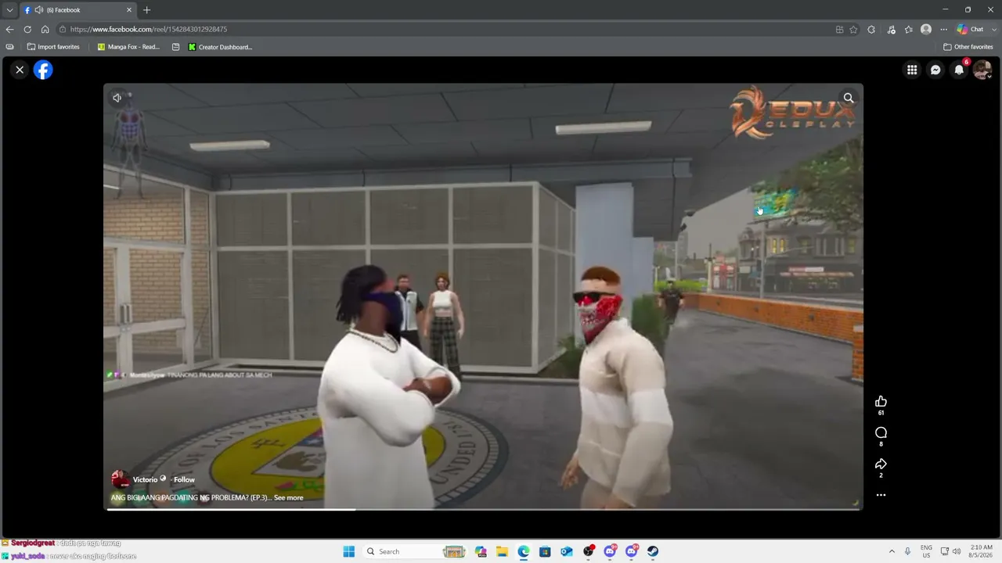Open the reel's three-dot more options
Image resolution: width=1002 pixels, height=563 pixels.
881,495
